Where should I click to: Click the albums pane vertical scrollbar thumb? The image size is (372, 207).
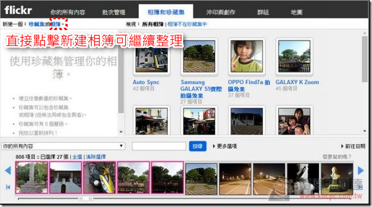[x=365, y=59]
